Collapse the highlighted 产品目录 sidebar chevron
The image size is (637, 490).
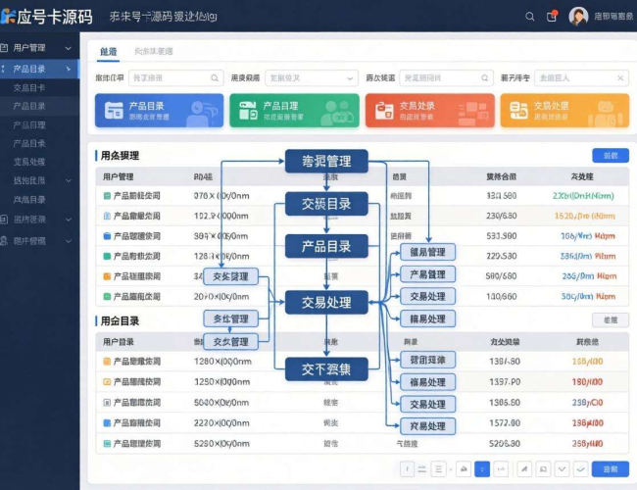(x=69, y=69)
